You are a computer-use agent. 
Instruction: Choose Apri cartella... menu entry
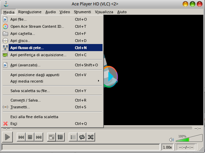tap(52, 34)
